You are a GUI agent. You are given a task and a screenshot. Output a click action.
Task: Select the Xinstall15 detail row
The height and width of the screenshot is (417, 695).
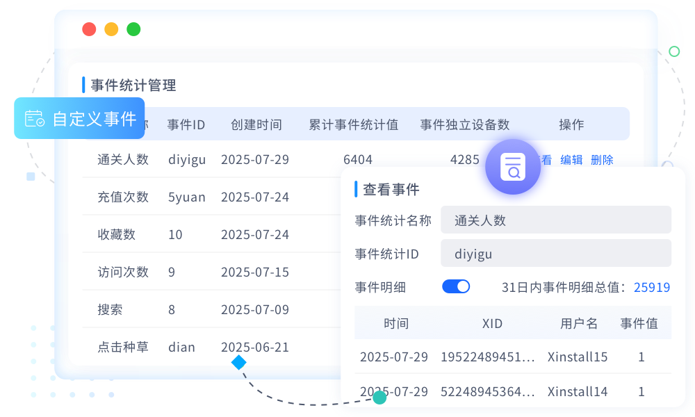coord(512,357)
